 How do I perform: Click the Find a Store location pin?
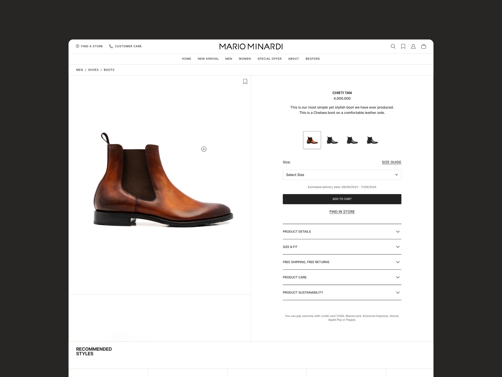click(x=78, y=46)
